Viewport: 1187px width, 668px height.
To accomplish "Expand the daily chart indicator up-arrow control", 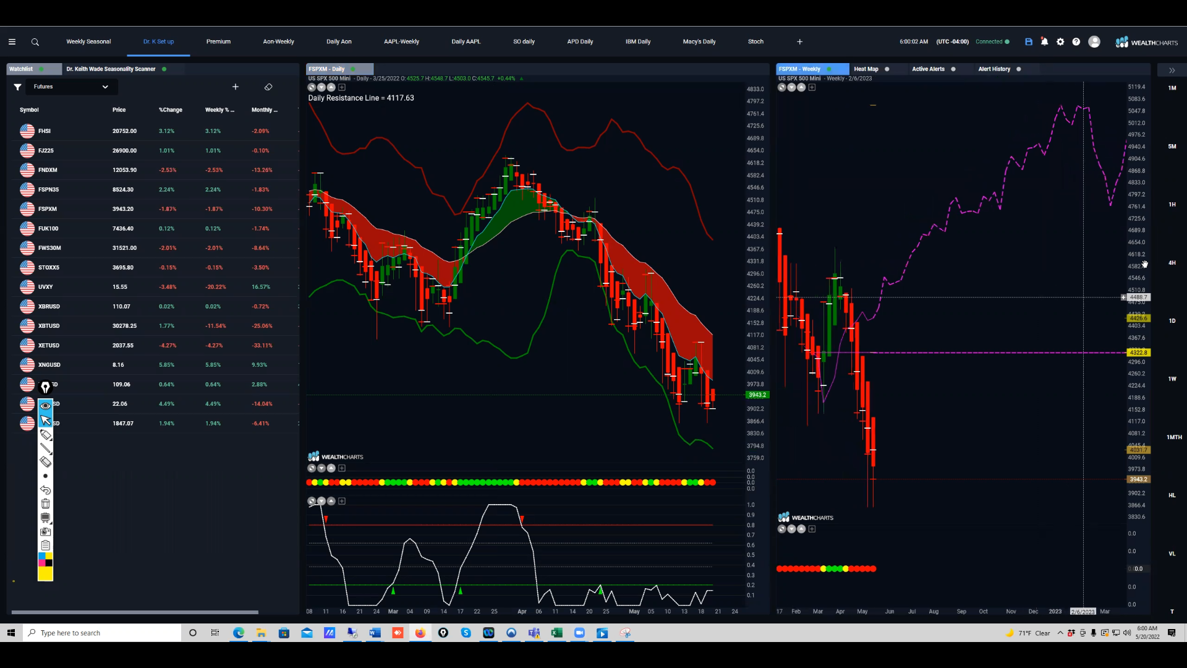I will [331, 87].
